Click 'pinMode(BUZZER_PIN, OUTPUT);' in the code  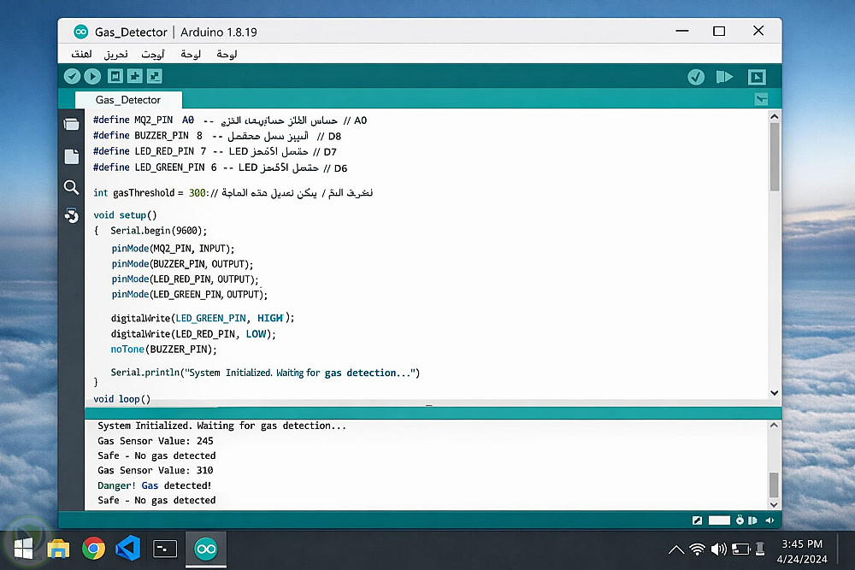coord(182,264)
